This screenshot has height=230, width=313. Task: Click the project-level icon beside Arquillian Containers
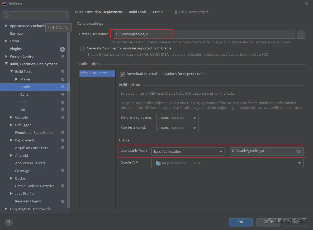coord(63,148)
